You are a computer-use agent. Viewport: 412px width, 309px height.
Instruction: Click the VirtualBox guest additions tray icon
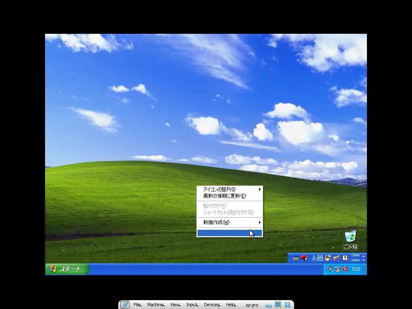pyautogui.click(x=338, y=269)
